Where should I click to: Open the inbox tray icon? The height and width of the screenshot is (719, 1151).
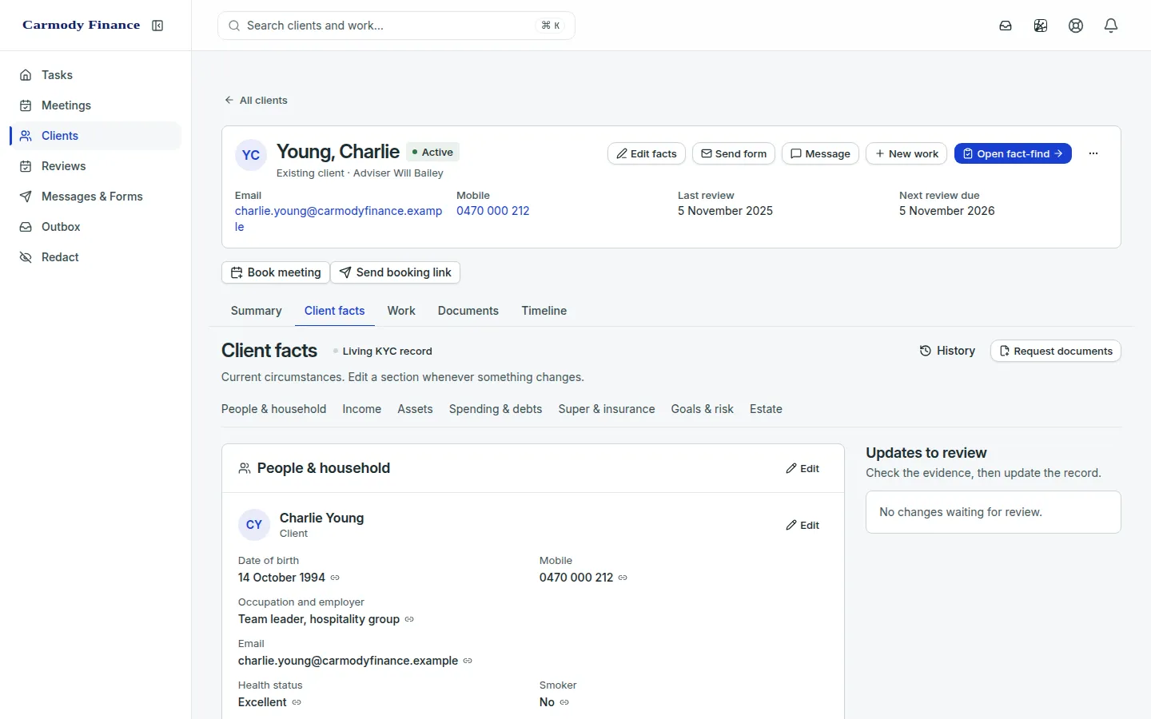pos(1006,26)
